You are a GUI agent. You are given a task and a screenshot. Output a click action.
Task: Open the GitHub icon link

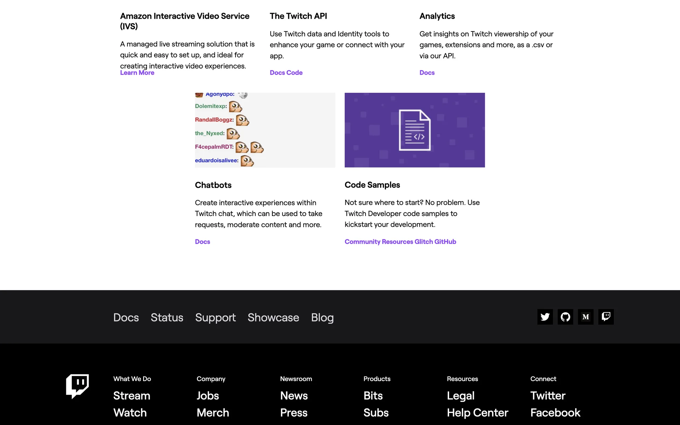pyautogui.click(x=565, y=317)
